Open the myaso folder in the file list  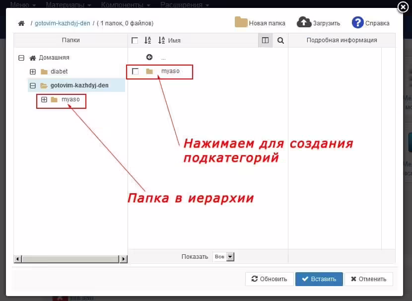pyautogui.click(x=170, y=71)
